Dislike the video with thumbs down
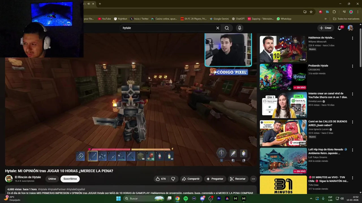 point(173,179)
